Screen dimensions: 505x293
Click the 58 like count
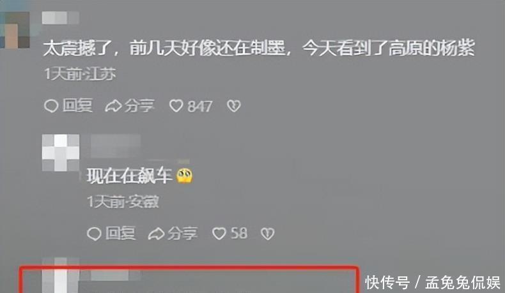pos(239,234)
